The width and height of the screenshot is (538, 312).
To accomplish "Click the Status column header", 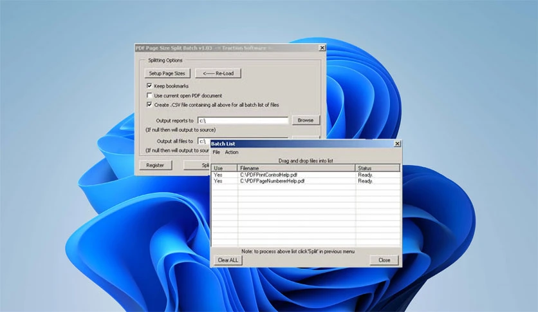I will pyautogui.click(x=378, y=168).
